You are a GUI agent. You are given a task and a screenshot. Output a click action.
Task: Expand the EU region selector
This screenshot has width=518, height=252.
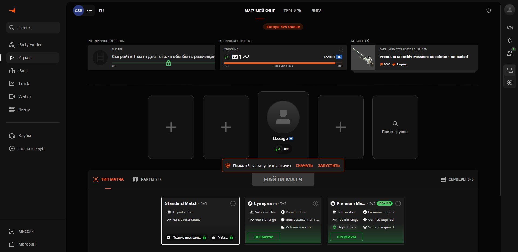(101, 11)
